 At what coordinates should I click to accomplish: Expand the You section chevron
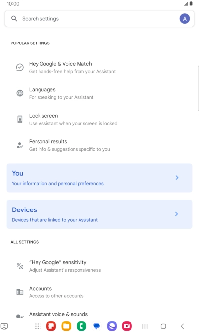[177, 178]
